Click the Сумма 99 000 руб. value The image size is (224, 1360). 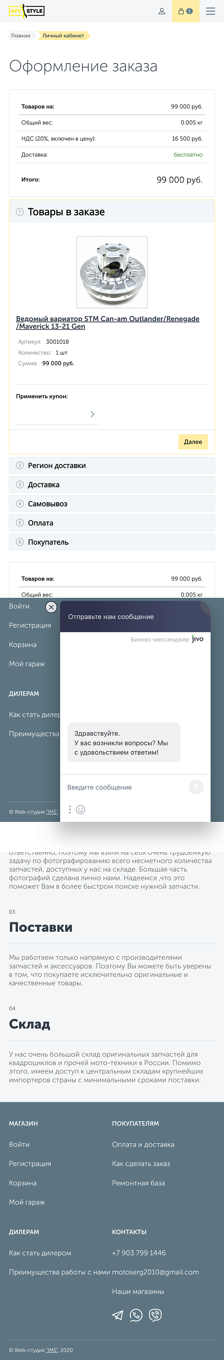click(x=58, y=363)
